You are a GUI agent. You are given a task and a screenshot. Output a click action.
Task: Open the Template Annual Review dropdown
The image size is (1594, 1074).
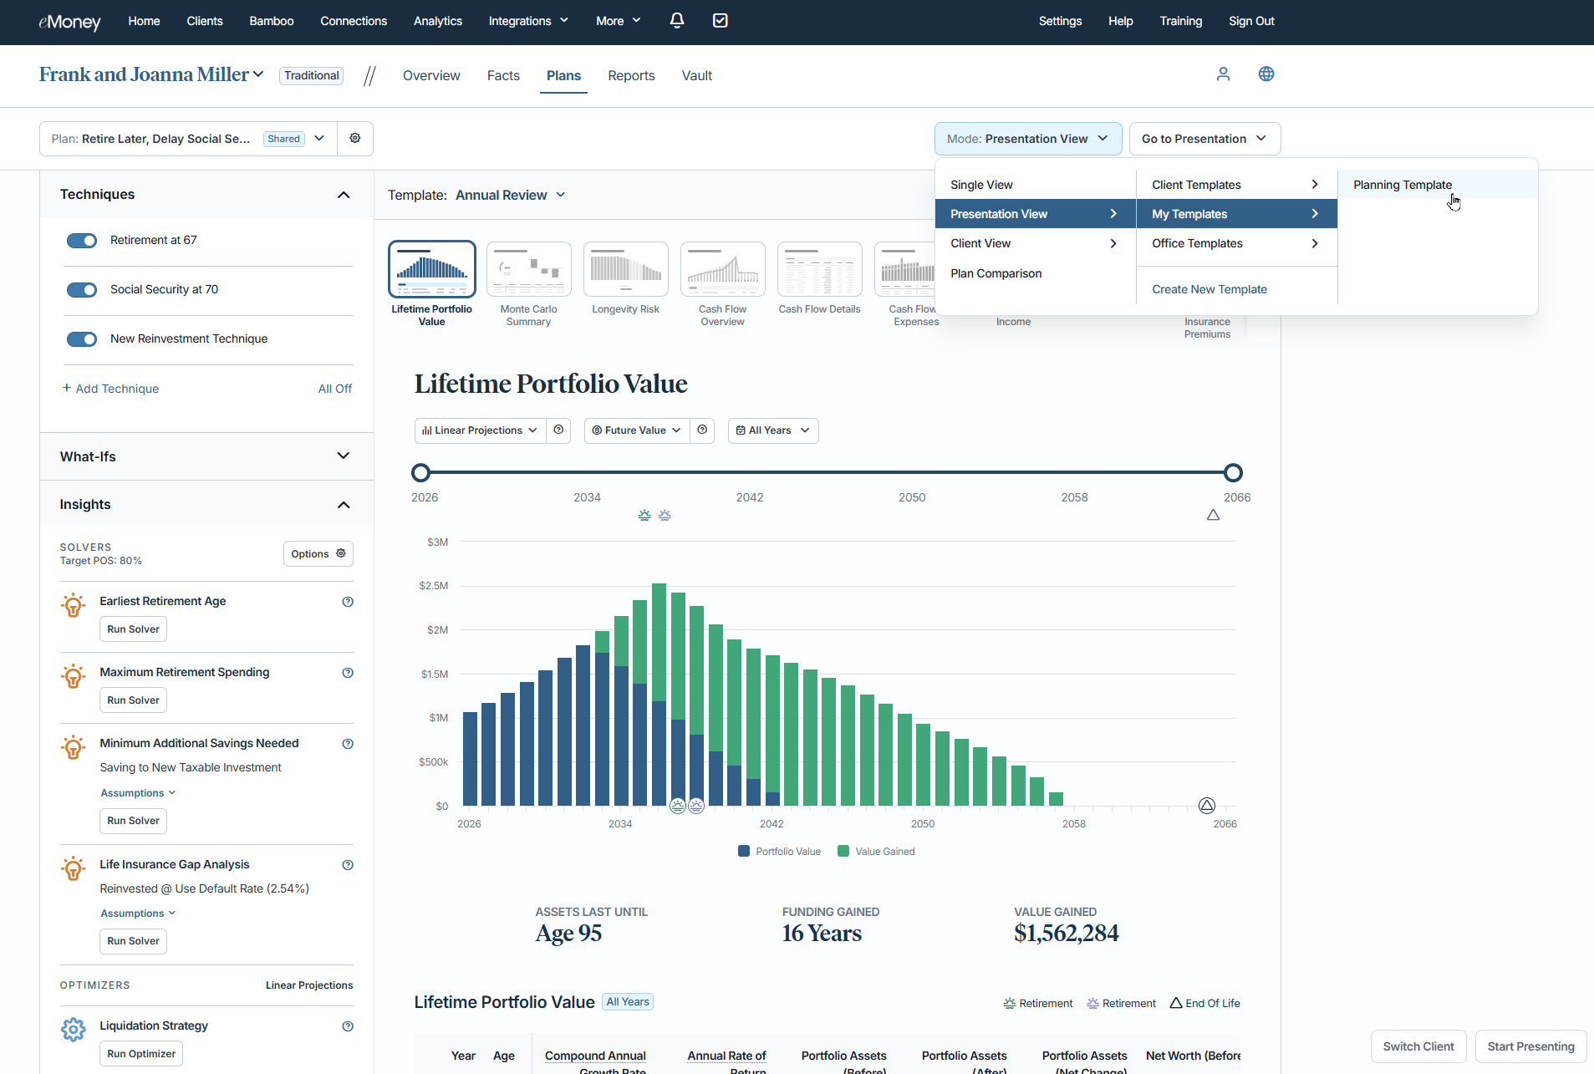(x=511, y=195)
